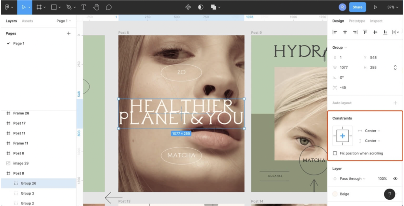Select the Text tool
404x206 pixels.
coord(84,7)
